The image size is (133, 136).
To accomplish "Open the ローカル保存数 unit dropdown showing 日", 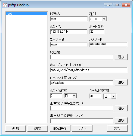I will point(110,96).
